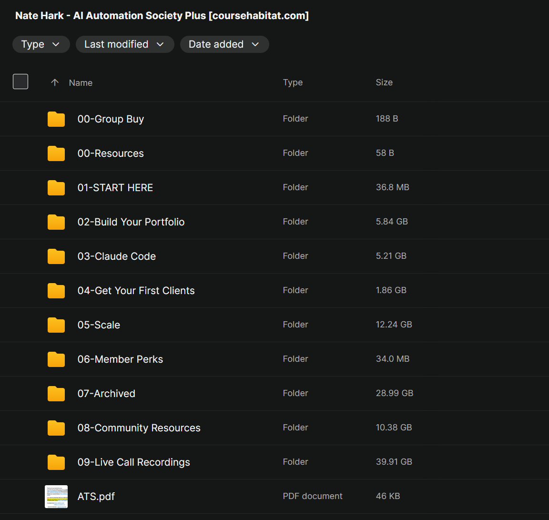Click the 09-Live Call Recordings folder icon
Viewport: 549px width, 520px height.
[x=56, y=462]
